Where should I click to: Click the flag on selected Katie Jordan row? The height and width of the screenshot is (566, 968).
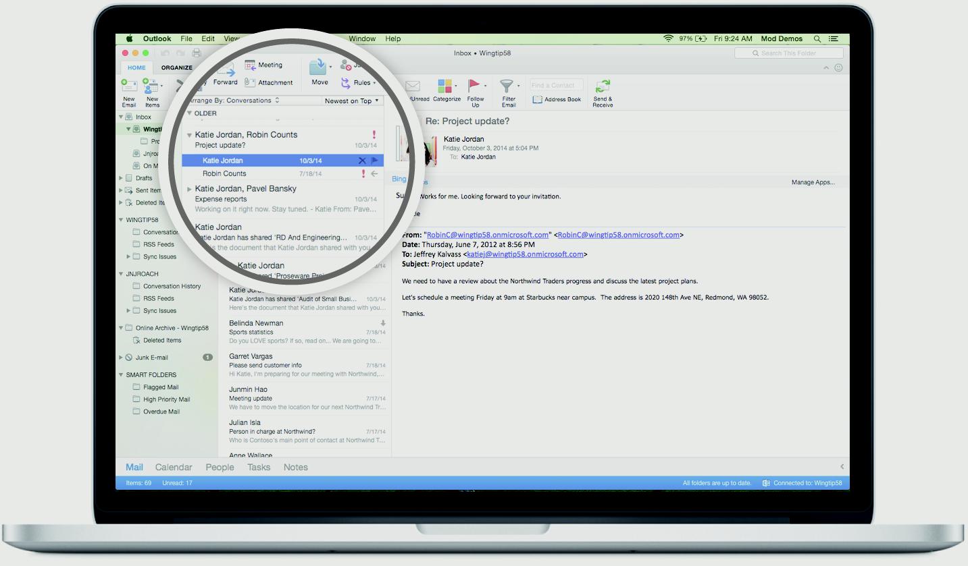375,161
